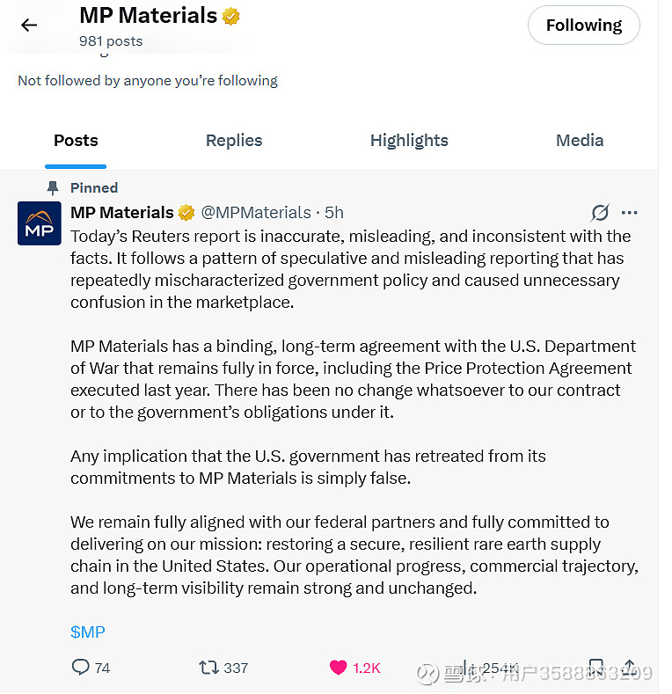The height and width of the screenshot is (694, 672).
Task: Click the reply icon with 74 comments
Action: [81, 668]
